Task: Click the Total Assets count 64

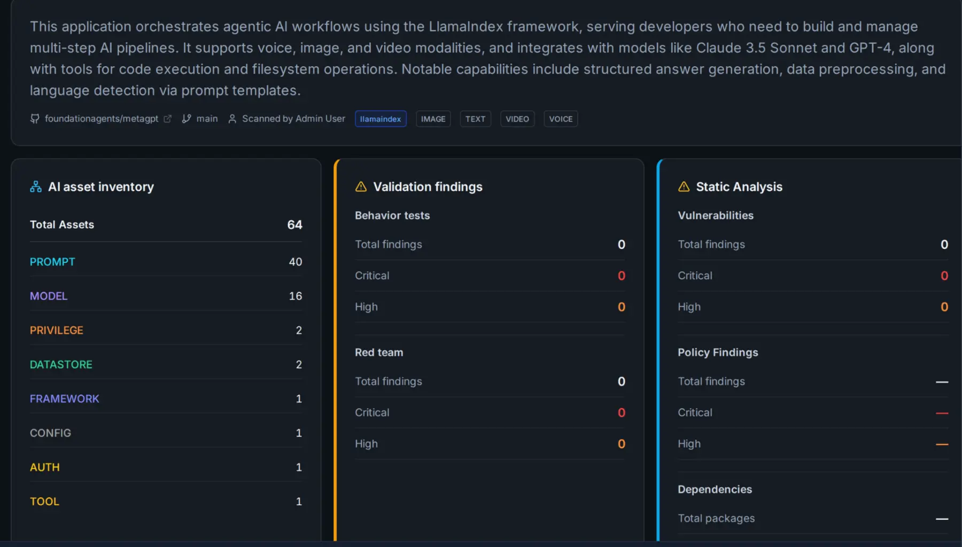Action: coord(294,225)
